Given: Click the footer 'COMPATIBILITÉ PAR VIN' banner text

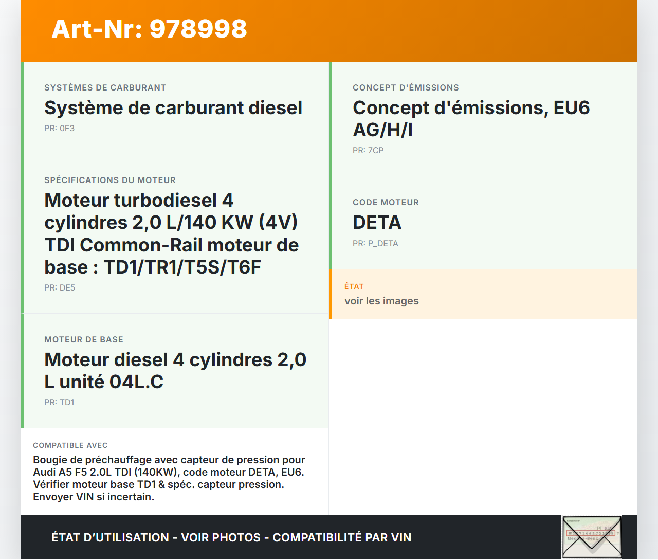Looking at the screenshot, I should (342, 537).
